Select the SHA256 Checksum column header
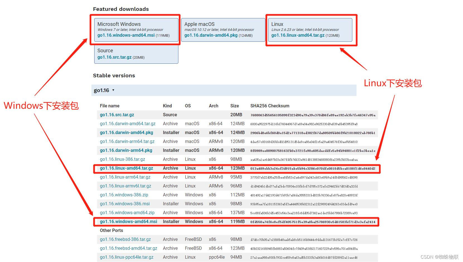This screenshot has height=262, width=463. coord(270,106)
